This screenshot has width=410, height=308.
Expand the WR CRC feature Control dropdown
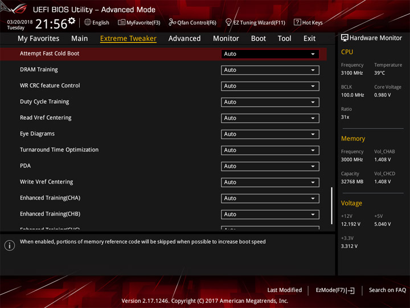pyautogui.click(x=270, y=86)
